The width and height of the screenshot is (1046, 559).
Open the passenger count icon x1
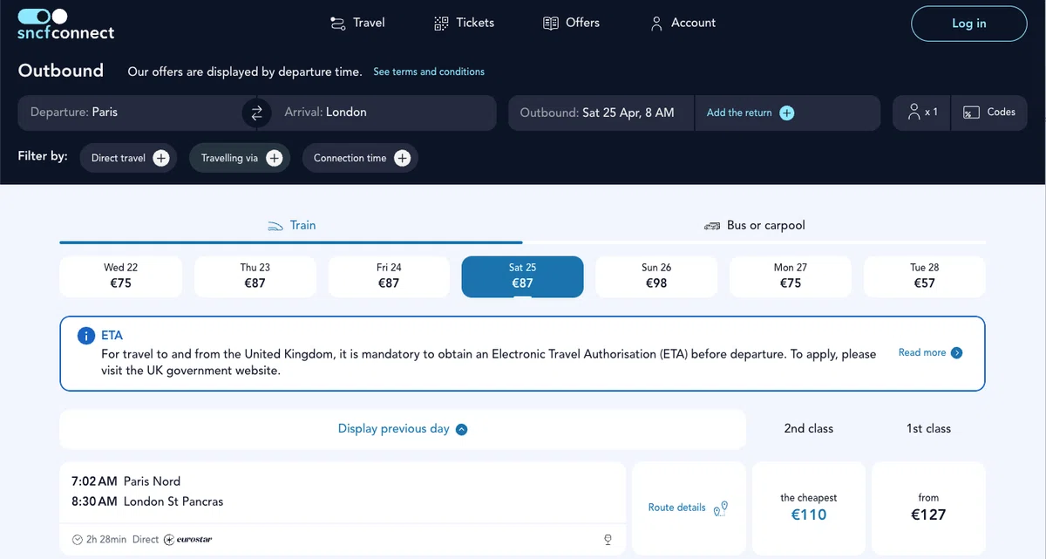[922, 112]
